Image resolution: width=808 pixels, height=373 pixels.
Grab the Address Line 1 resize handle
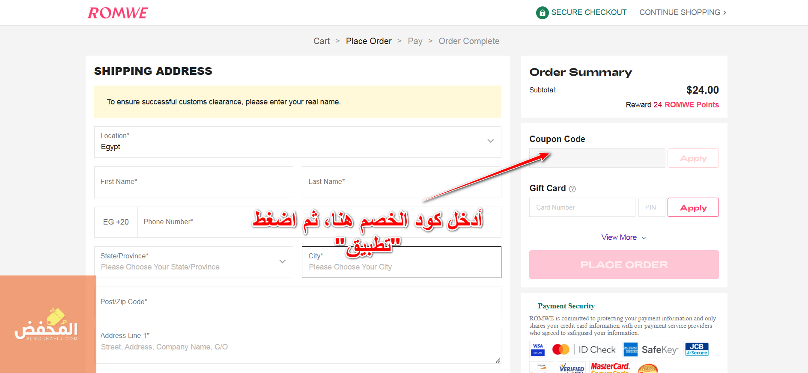click(498, 361)
